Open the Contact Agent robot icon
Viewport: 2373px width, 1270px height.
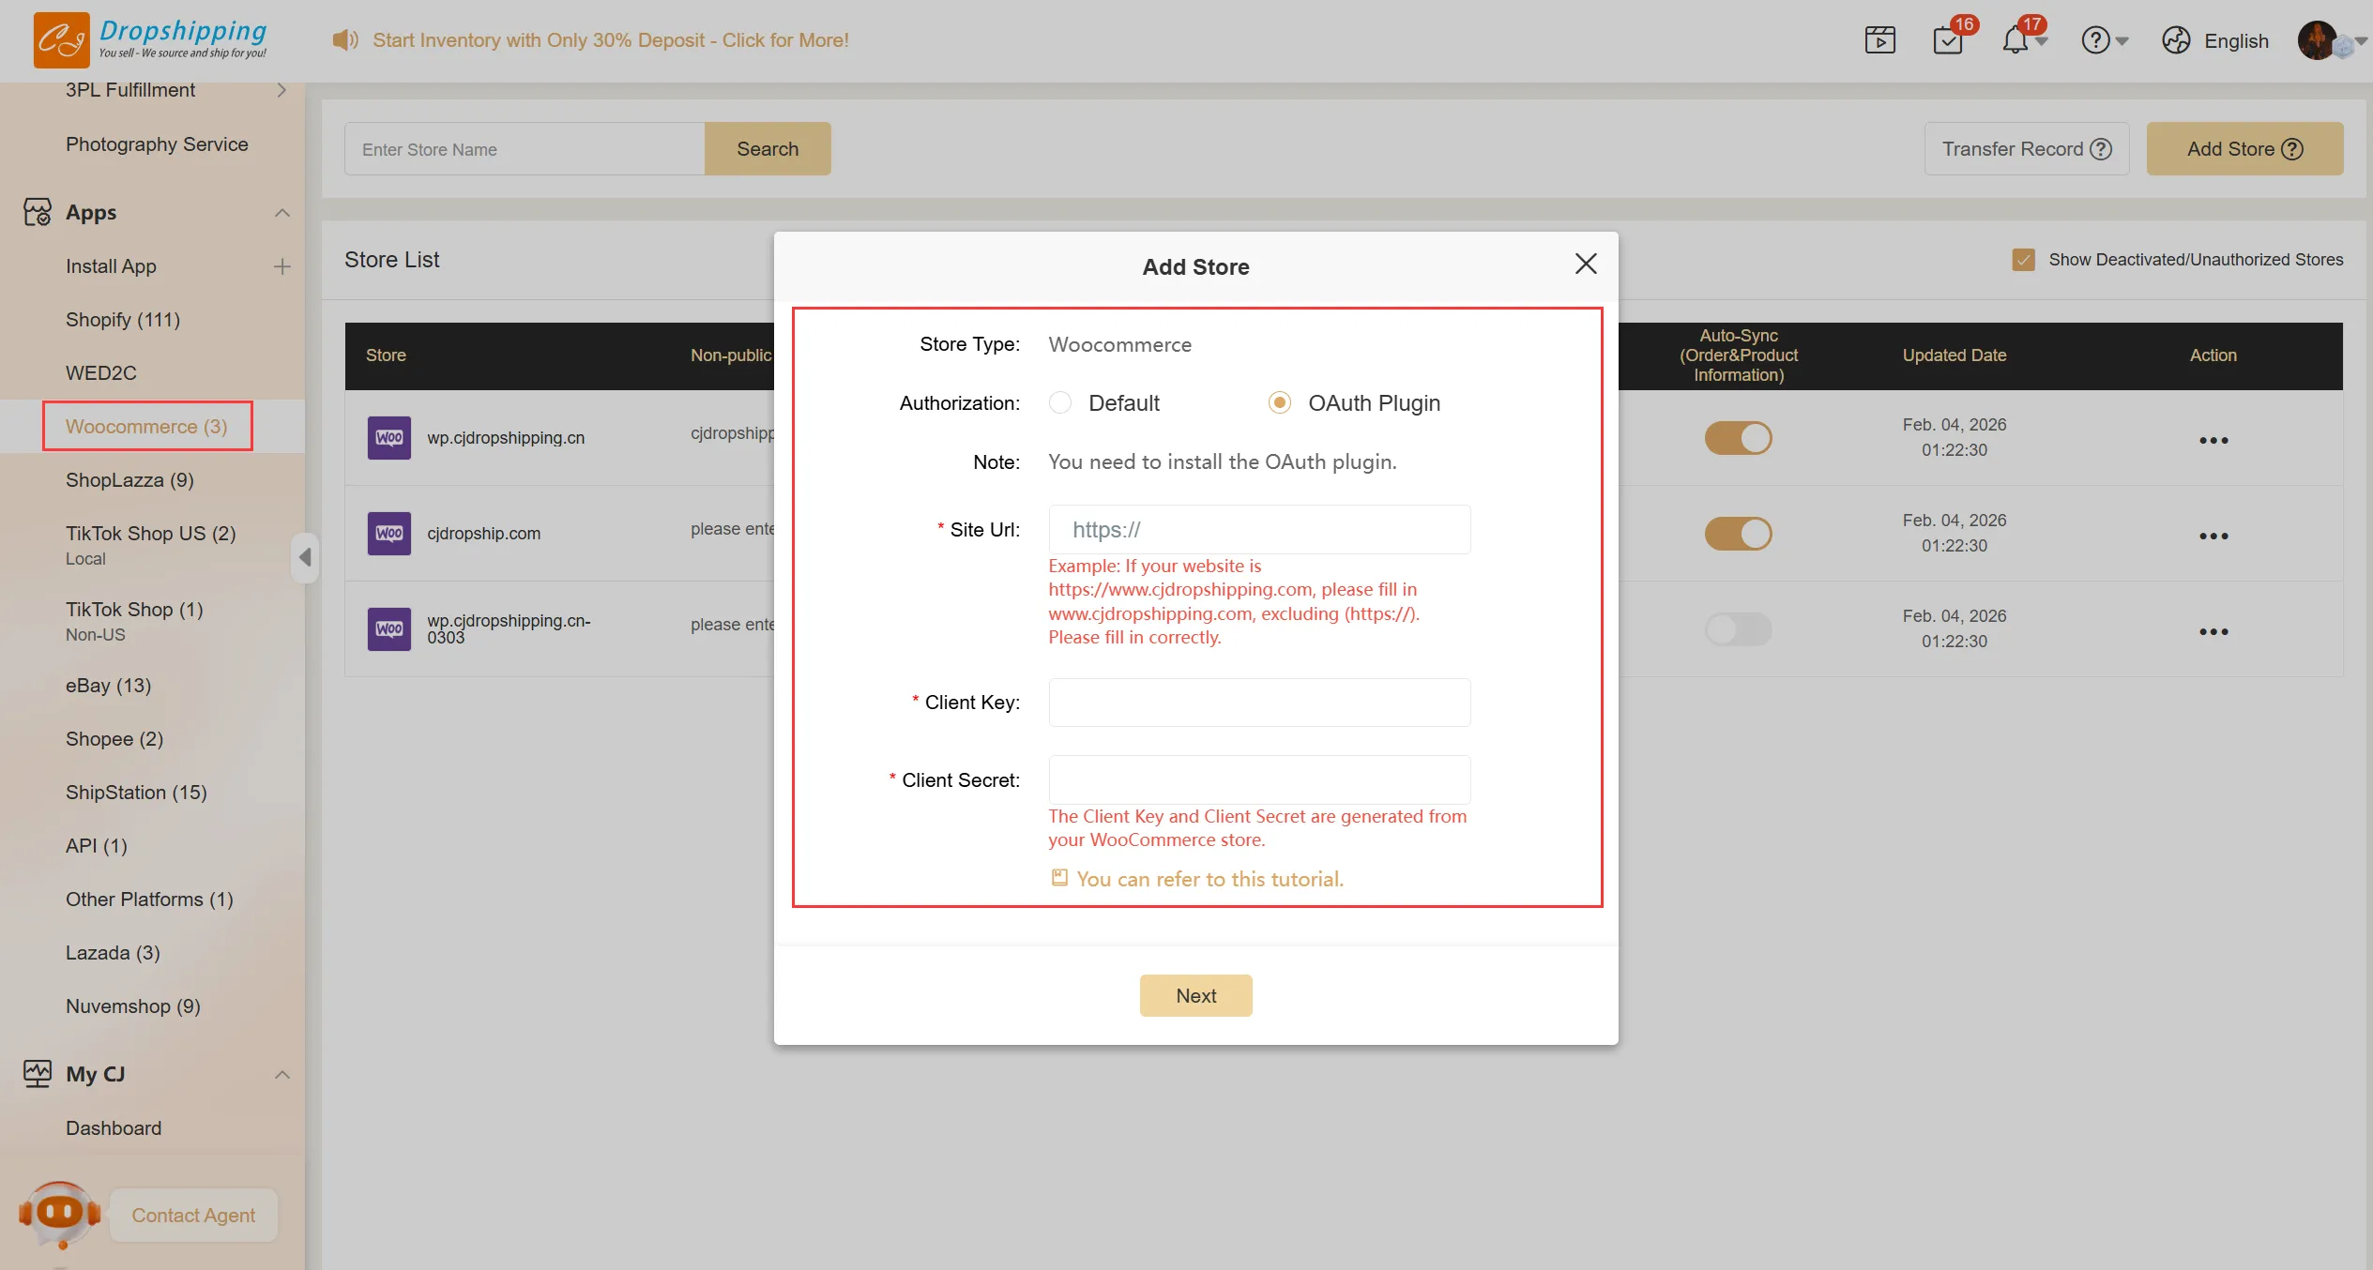[59, 1214]
